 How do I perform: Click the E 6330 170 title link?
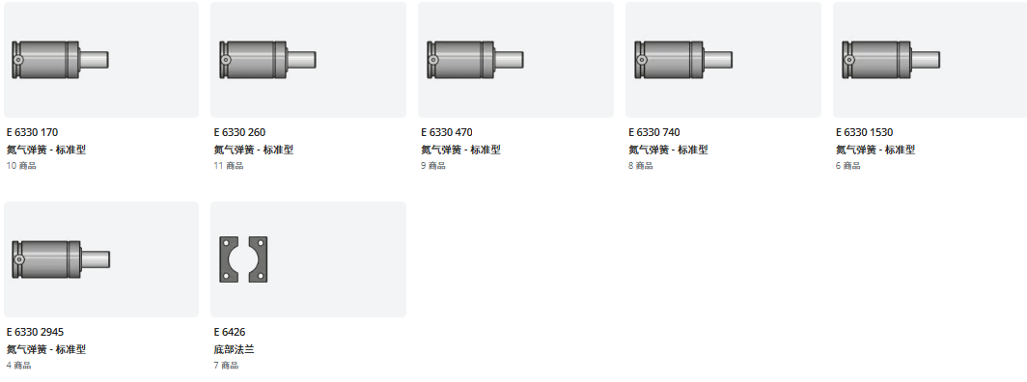point(32,132)
